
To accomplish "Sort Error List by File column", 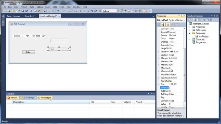I will pyautogui.click(x=100, y=102).
